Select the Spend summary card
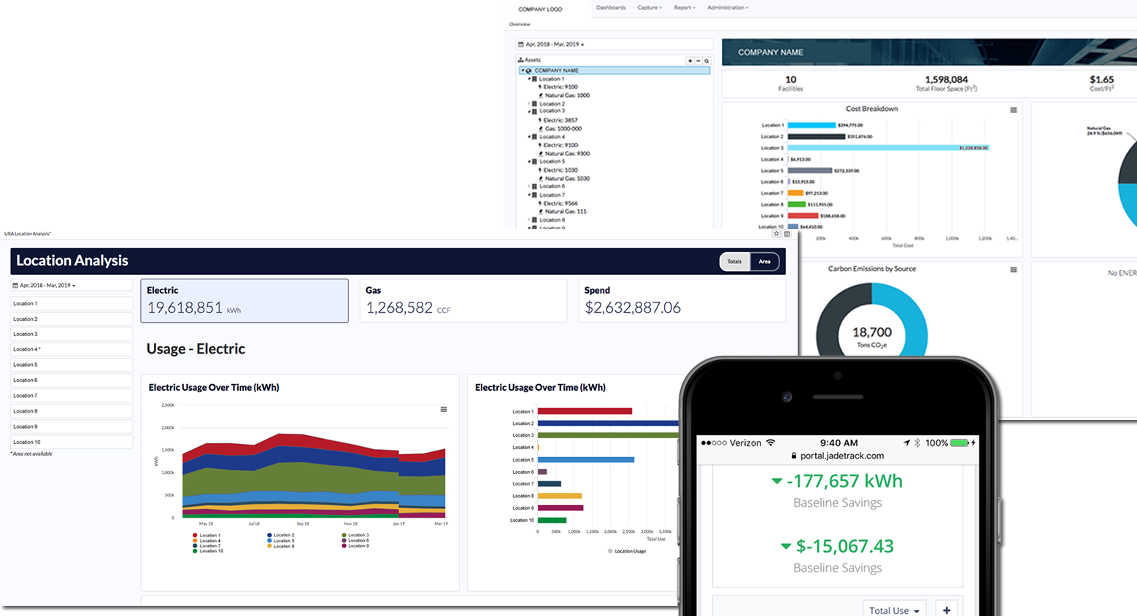This screenshot has height=616, width=1137. [x=682, y=300]
